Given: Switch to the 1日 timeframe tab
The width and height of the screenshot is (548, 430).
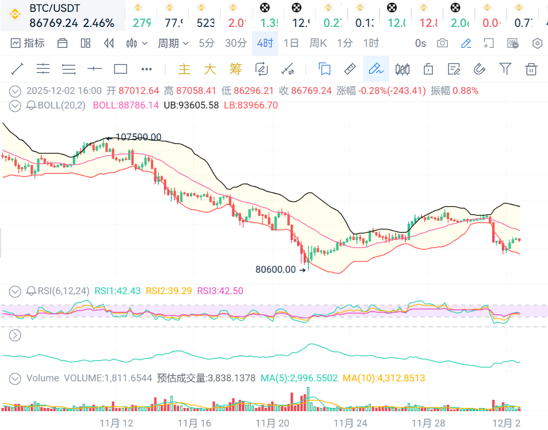Looking at the screenshot, I should point(291,43).
